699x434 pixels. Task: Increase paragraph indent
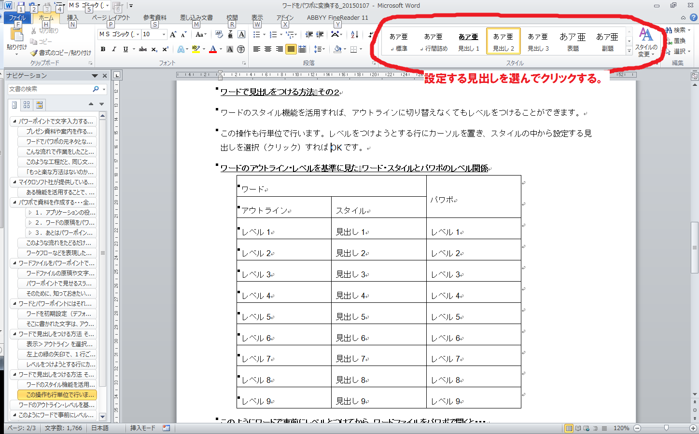point(320,35)
